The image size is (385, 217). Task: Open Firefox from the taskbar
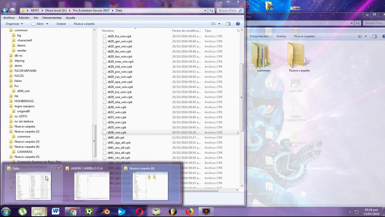coord(189,212)
